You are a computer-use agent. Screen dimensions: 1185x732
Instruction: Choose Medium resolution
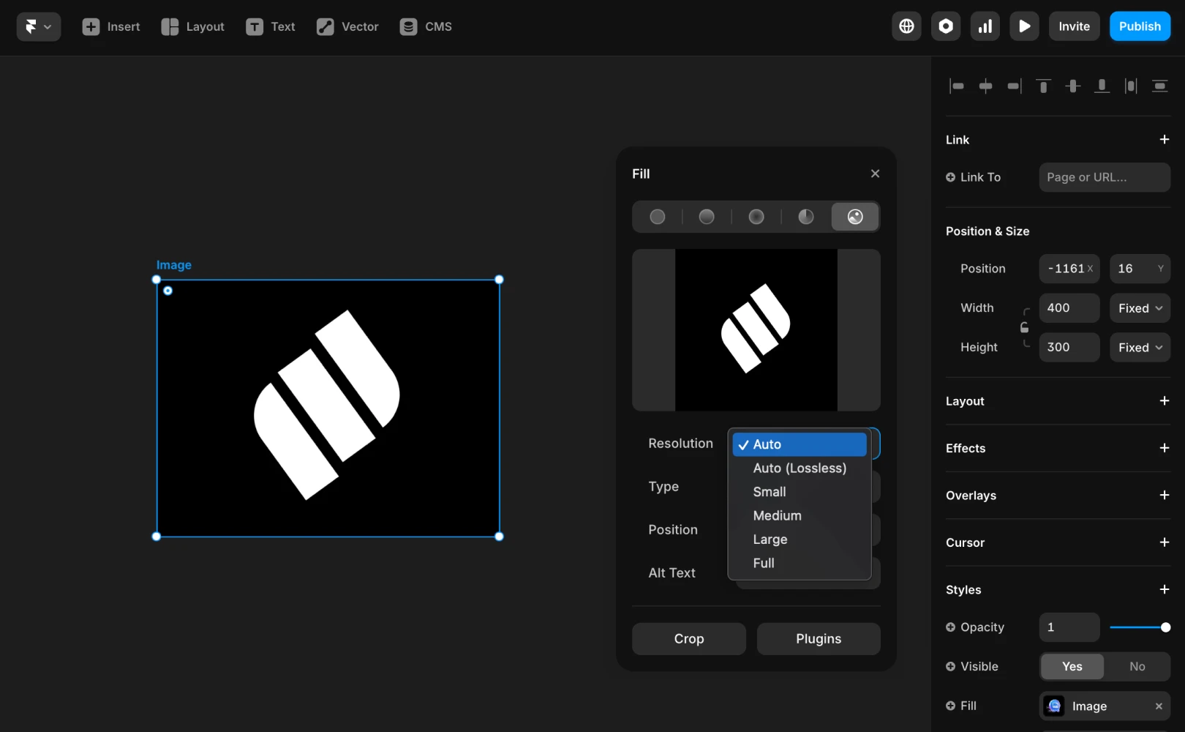click(x=800, y=516)
